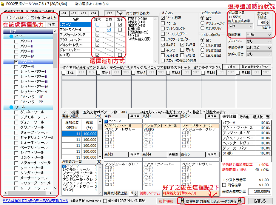This screenshot has height=205, width=276.
Task: Open the 錬成の導き dropdown
Action: pos(259,54)
